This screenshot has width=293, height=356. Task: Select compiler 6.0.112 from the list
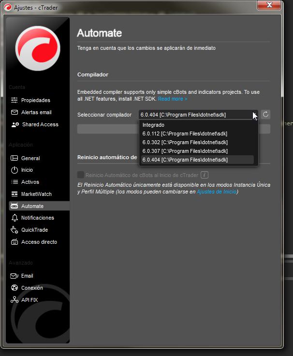tap(197, 133)
